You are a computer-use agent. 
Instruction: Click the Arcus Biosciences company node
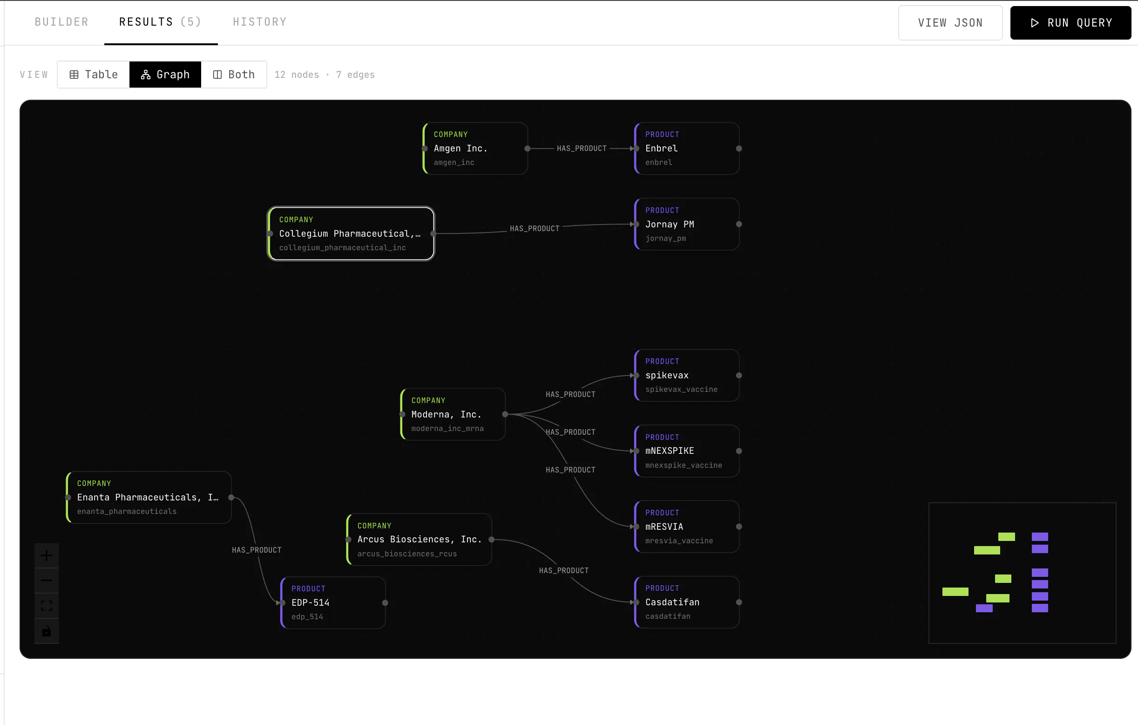coord(419,540)
